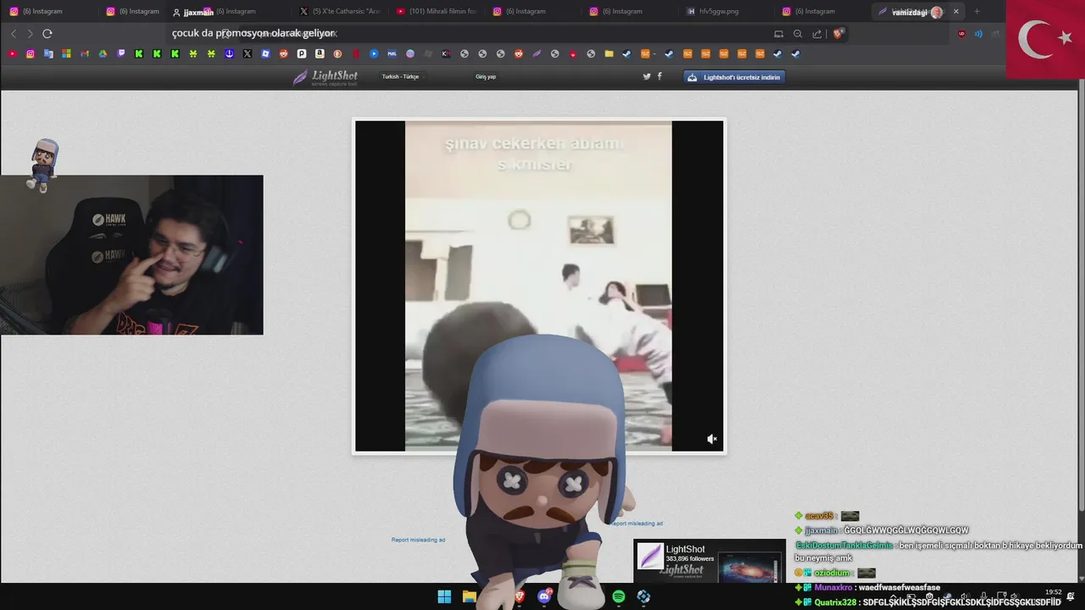Click the right Report misleading ad link
1085x610 pixels.
point(636,524)
